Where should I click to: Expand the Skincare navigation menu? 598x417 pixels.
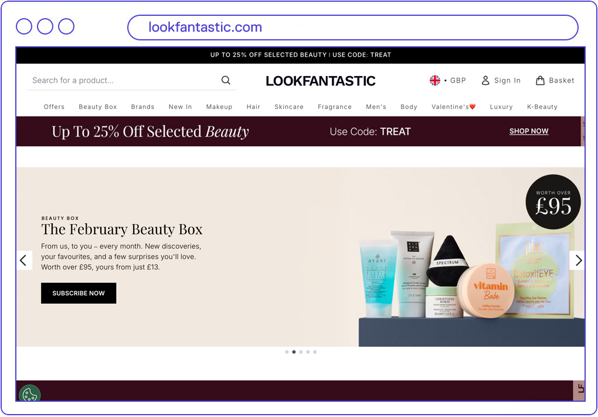pos(289,107)
